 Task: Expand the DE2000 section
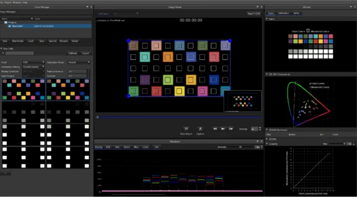coord(266,139)
